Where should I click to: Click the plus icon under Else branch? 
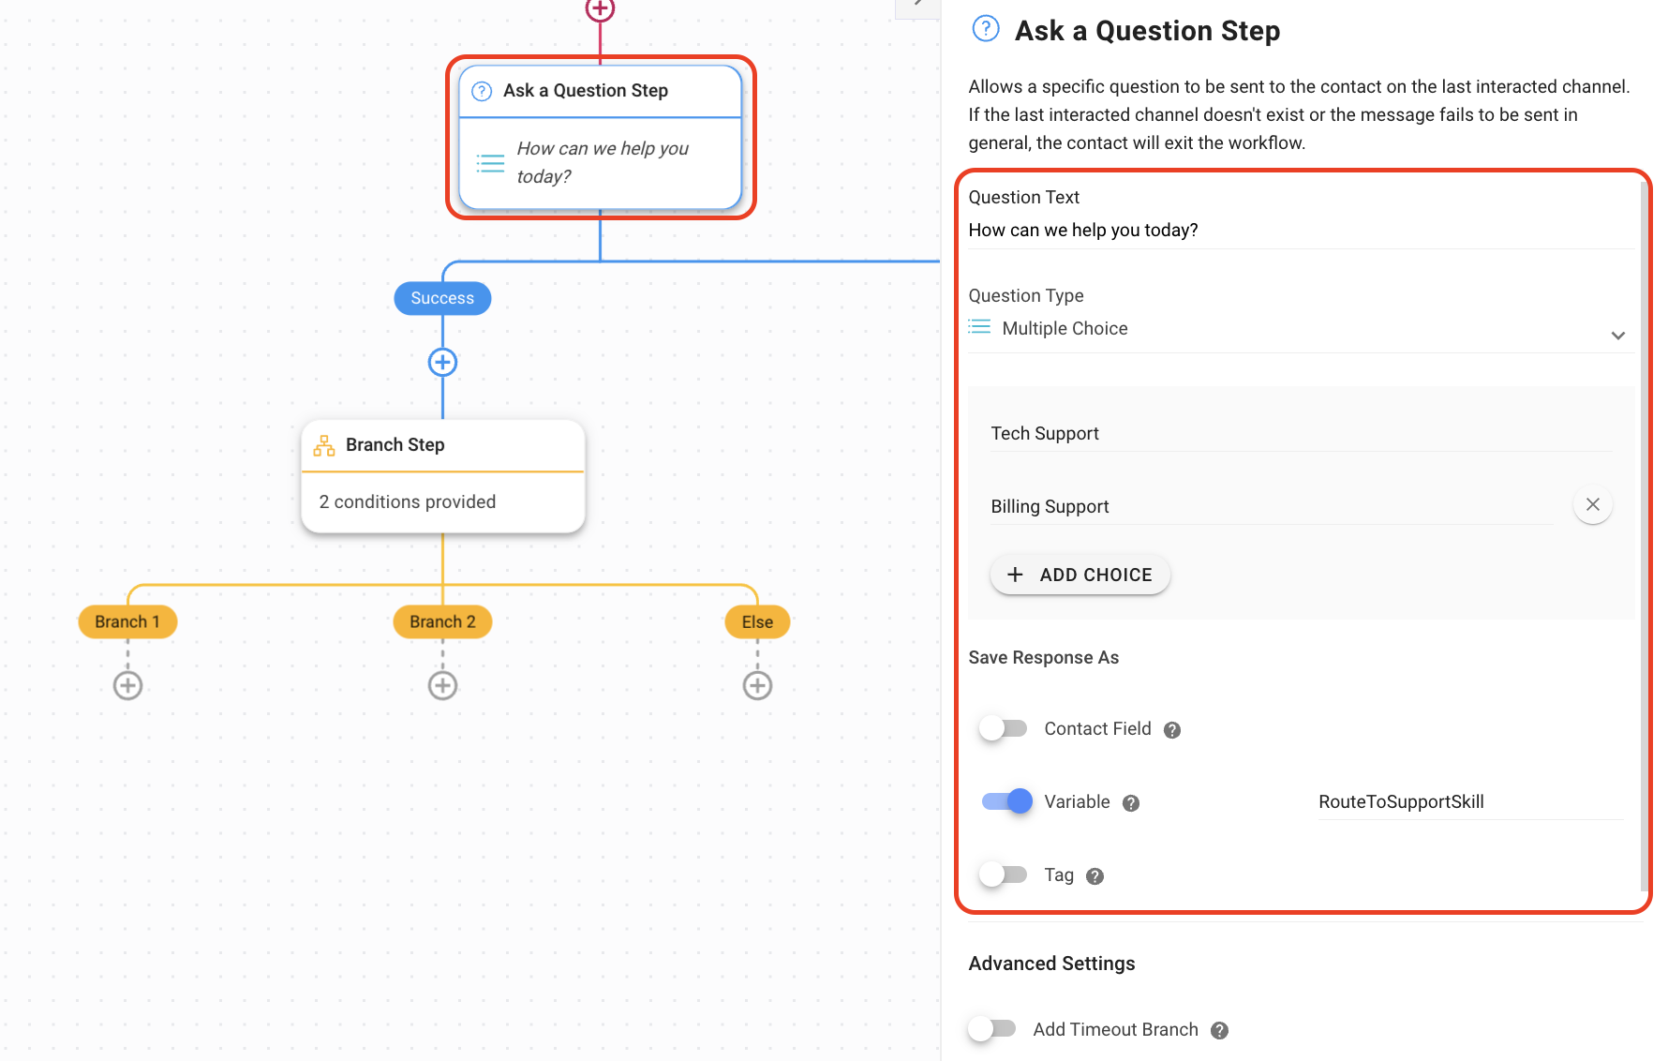(757, 685)
